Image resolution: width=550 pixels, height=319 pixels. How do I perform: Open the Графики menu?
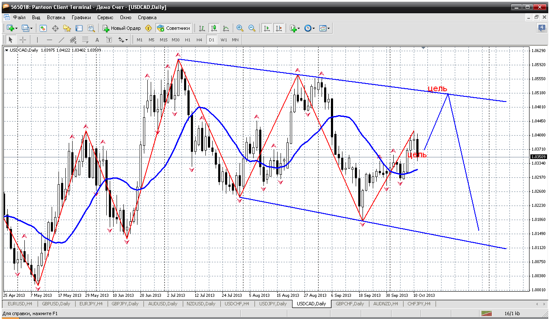coord(81,17)
